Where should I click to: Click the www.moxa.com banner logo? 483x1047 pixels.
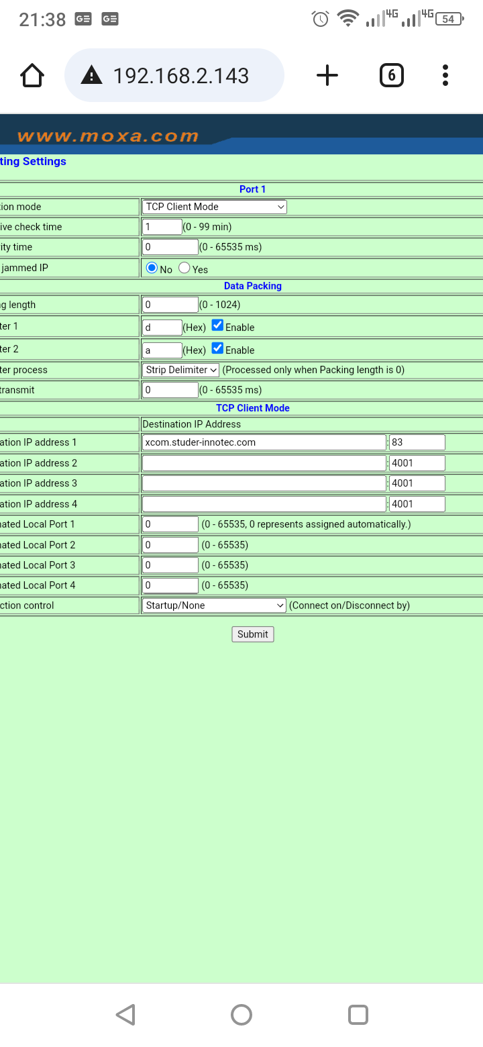(107, 136)
